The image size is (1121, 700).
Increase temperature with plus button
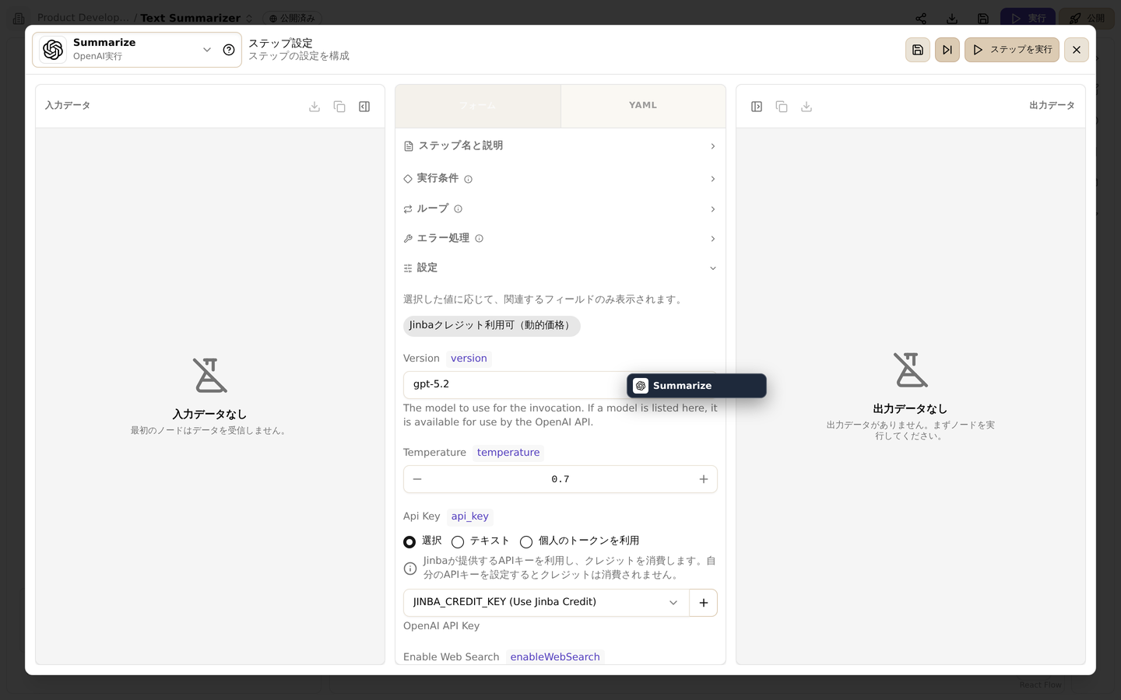[x=704, y=479]
